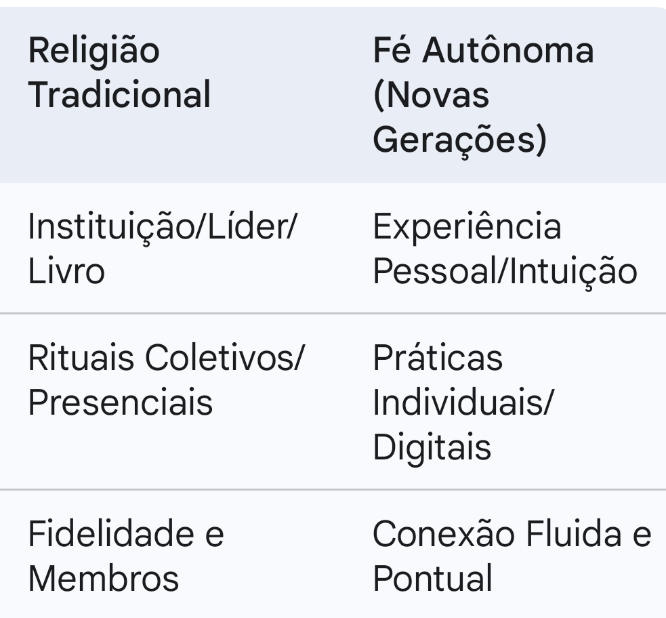Click the "Fé Autônoma (Novas Gerações)" header
Image resolution: width=666 pixels, height=618 pixels.
(x=483, y=95)
